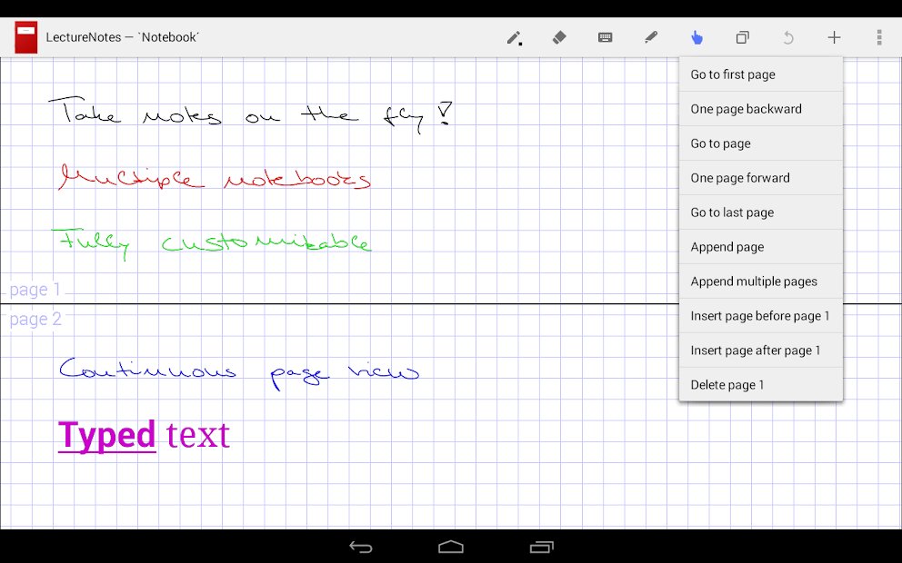Jump to the last page
This screenshot has height=563, width=902.
coord(760,212)
